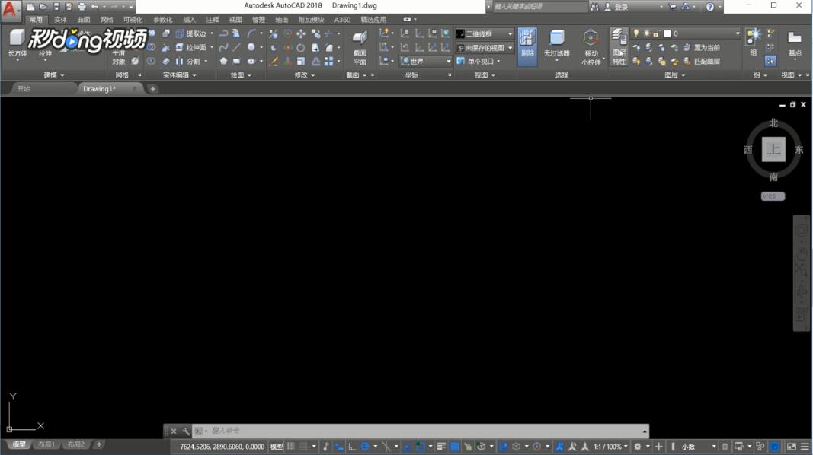Open the Annotate (注释) ribbon tab
Image resolution: width=813 pixels, height=455 pixels.
click(x=213, y=20)
